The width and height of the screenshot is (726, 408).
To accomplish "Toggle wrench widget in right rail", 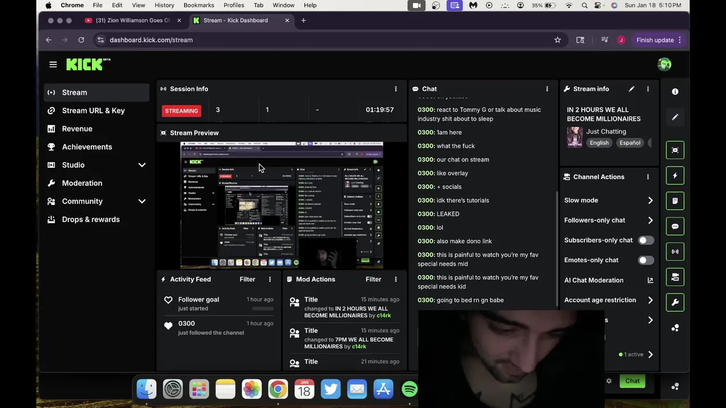I will 675,302.
